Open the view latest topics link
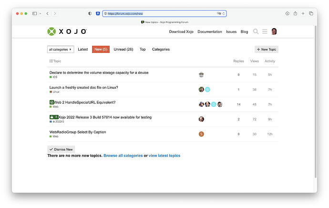Viewport: 329px width, 208px height. coord(164,156)
